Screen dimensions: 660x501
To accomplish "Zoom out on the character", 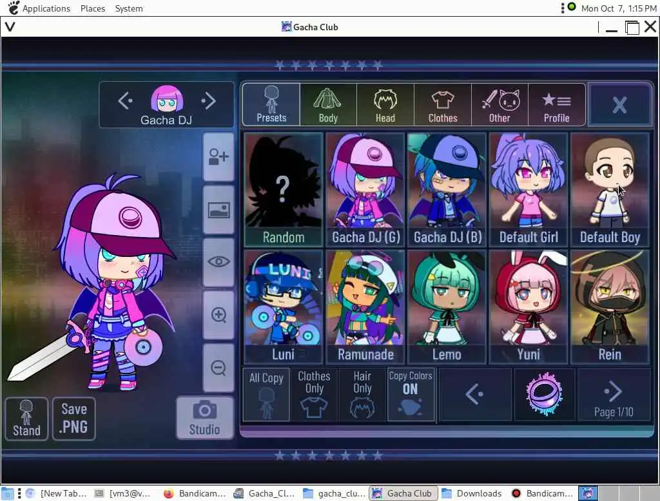I will click(218, 368).
